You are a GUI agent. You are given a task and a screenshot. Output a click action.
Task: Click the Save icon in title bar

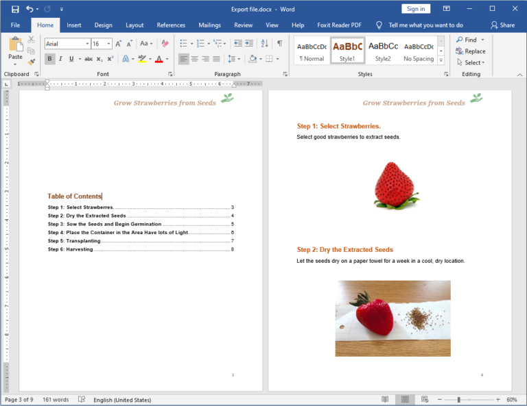pos(15,9)
